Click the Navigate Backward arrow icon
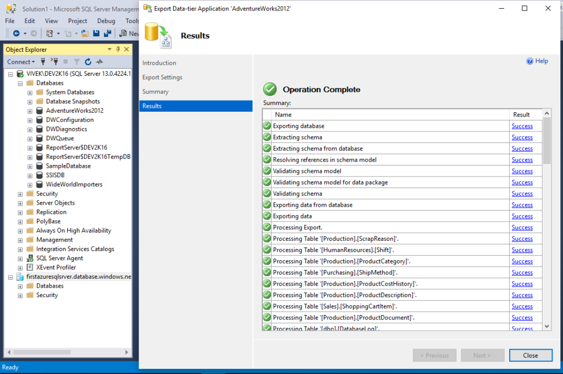 (x=16, y=34)
